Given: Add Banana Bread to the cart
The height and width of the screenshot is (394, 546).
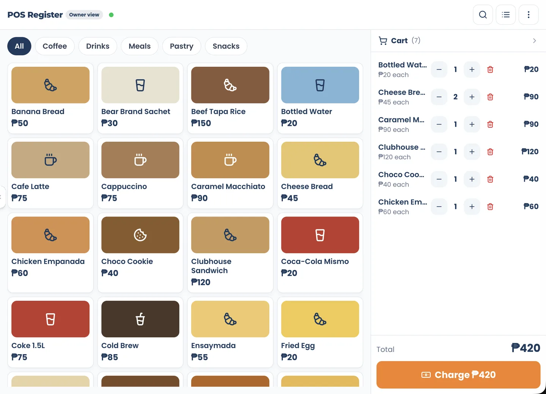Looking at the screenshot, I should coord(50,98).
